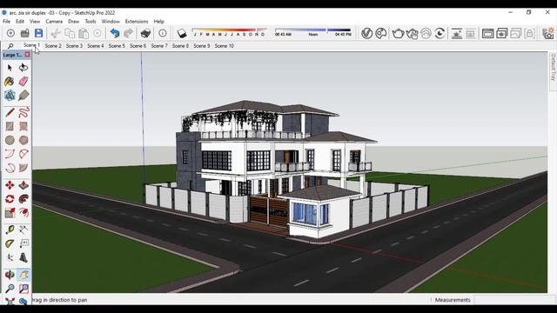Viewport: 557px width, 313px height.
Task: Switch to Scene 5 tab
Action: (117, 46)
